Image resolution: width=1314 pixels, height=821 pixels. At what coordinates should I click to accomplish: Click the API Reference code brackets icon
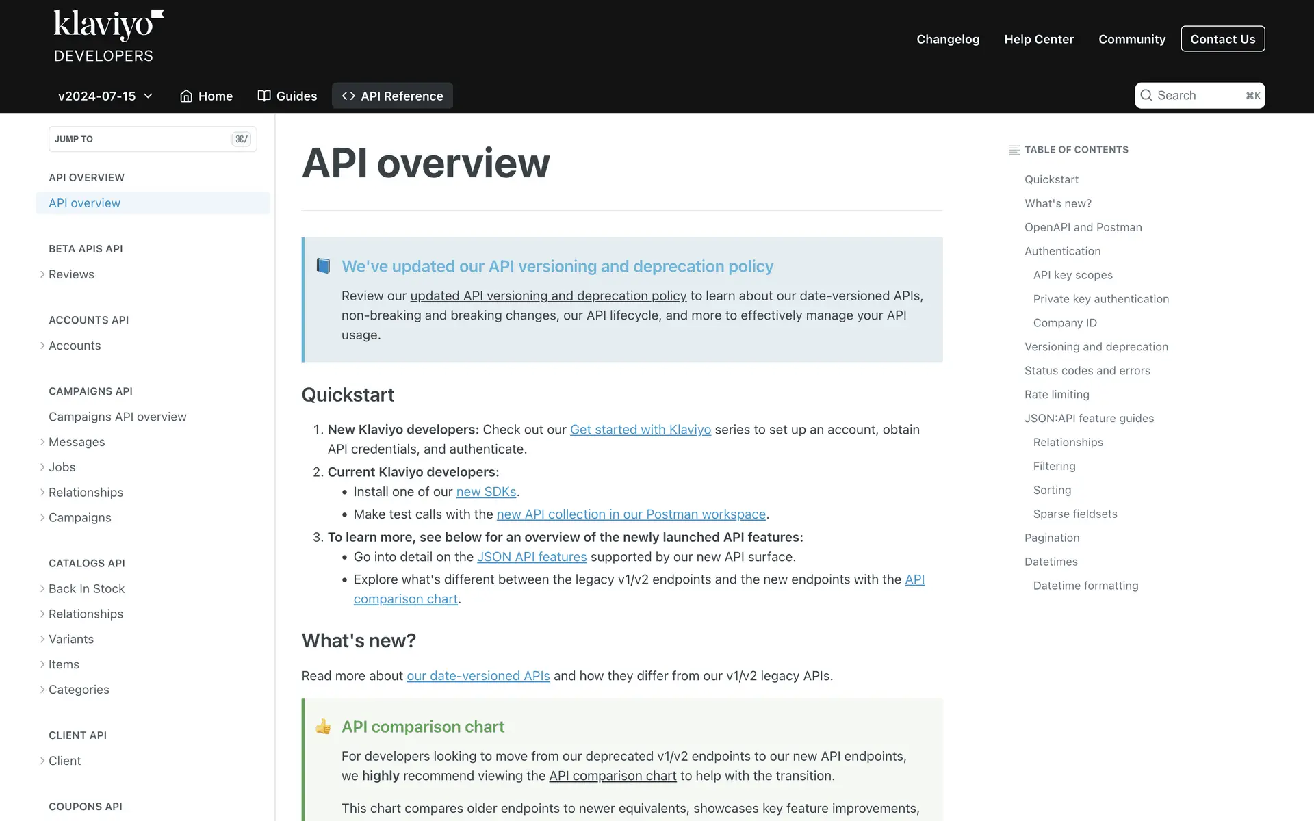tap(348, 96)
